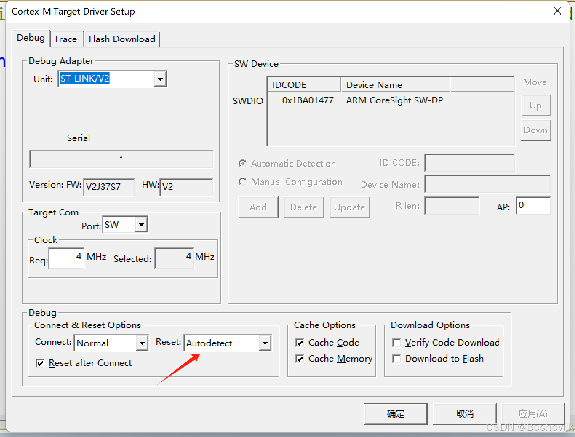Click the Up button
This screenshot has height=437, width=575.
(x=536, y=106)
